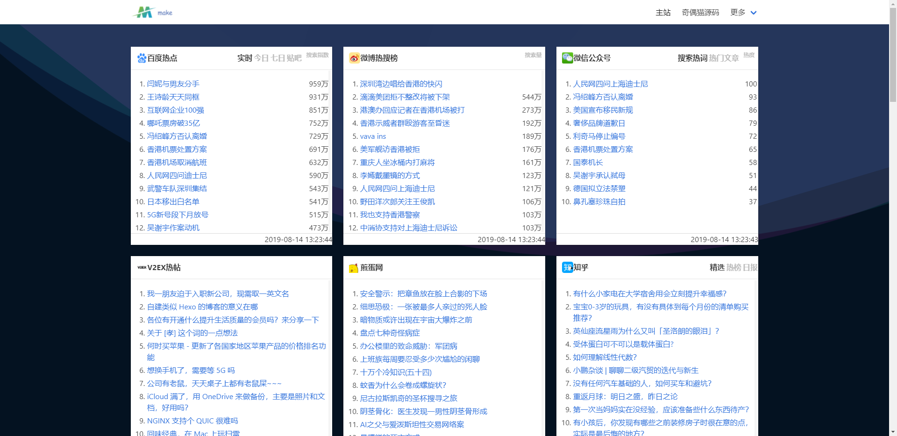Screen dimensions: 897x436
Task: Click the Weibo logo icon
Action: click(x=354, y=58)
